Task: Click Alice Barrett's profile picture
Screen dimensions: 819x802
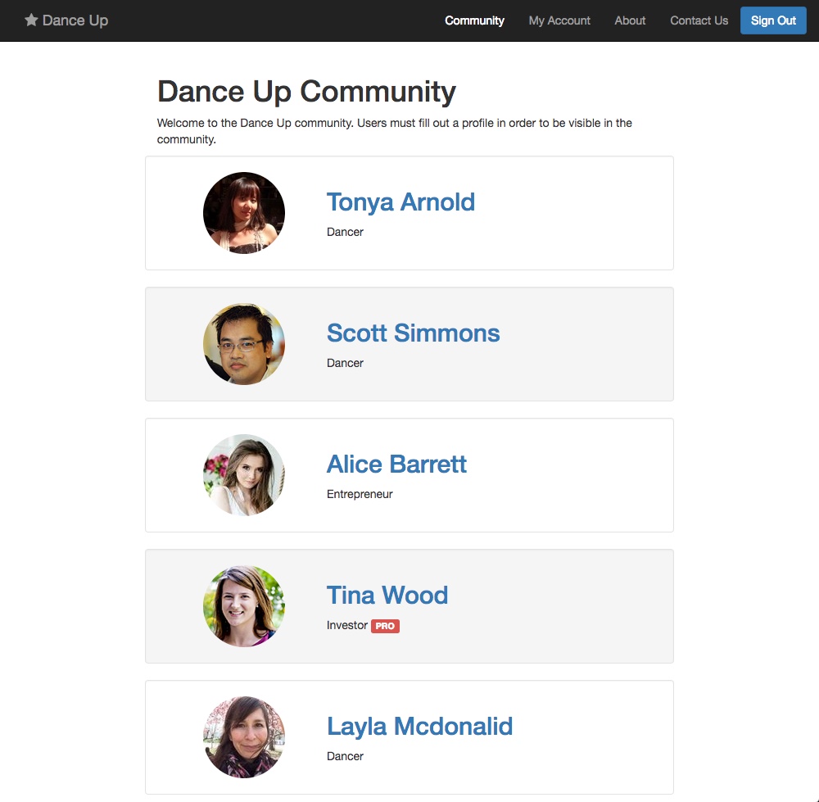Action: (243, 475)
